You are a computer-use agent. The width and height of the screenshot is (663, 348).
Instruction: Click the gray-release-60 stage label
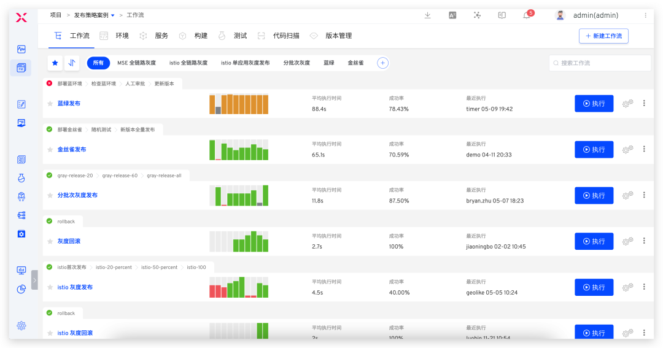(120, 176)
